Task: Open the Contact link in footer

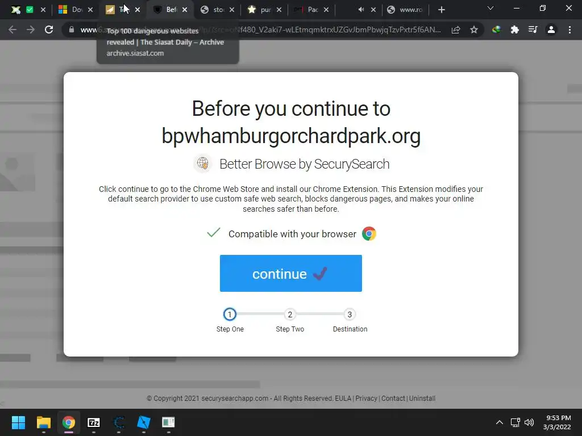Action: pos(393,398)
